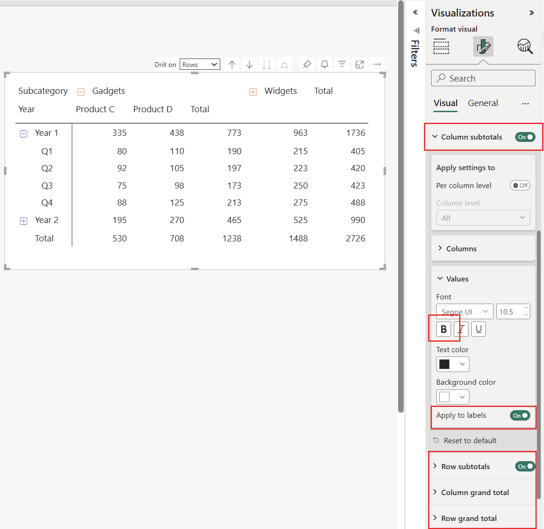Collapse the Gadgets column group
544x529 pixels.
click(x=81, y=92)
